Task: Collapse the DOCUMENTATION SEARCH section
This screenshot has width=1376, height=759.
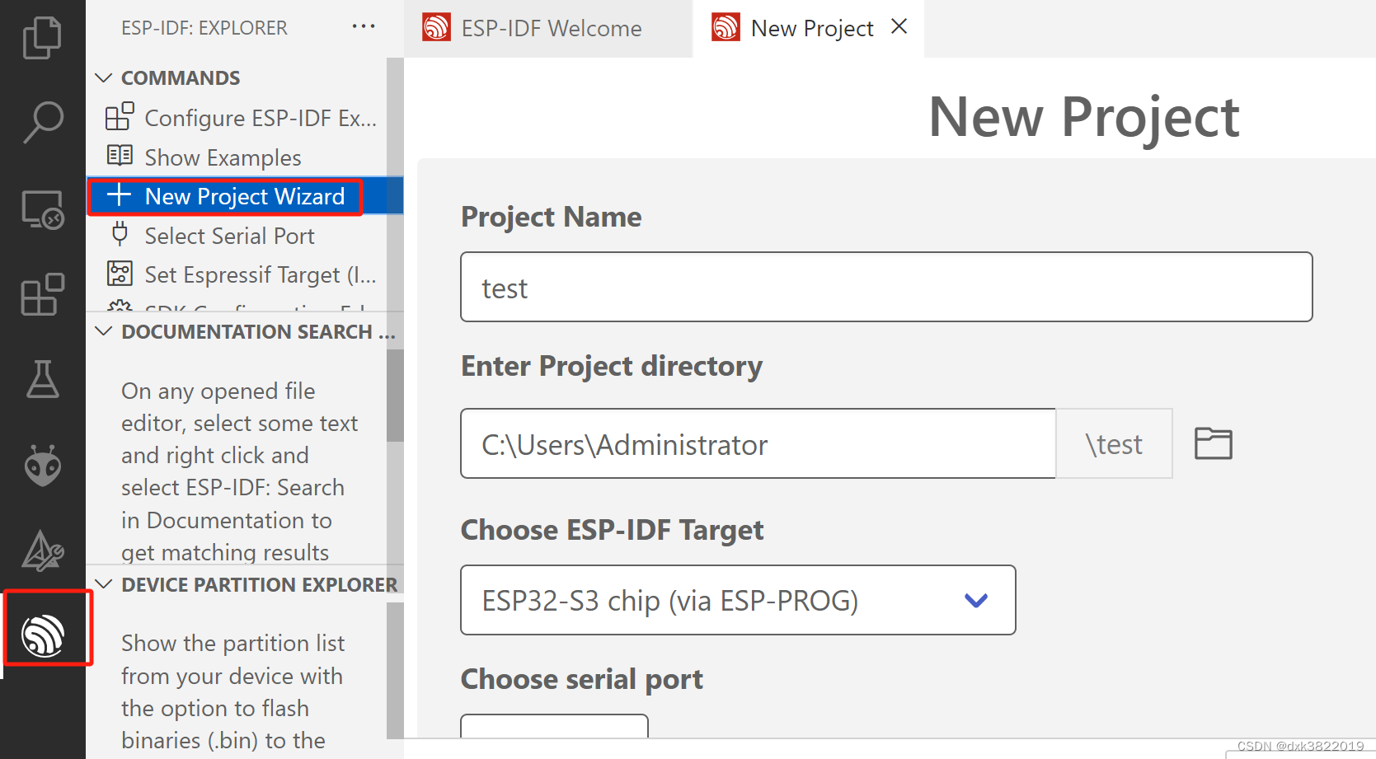Action: click(103, 331)
